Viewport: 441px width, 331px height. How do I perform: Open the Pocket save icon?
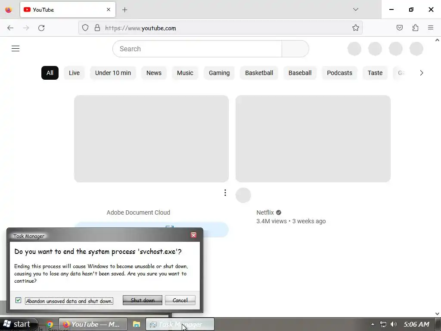pyautogui.click(x=399, y=28)
